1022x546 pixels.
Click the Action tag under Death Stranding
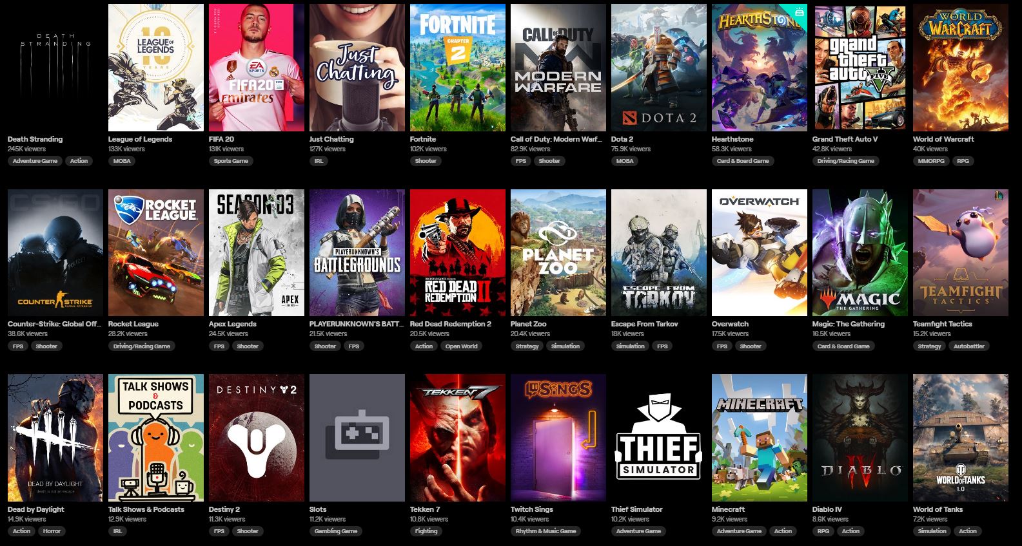(79, 161)
